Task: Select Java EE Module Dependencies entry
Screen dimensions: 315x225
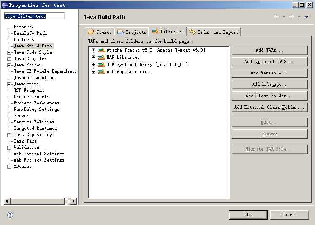Action: [45, 71]
